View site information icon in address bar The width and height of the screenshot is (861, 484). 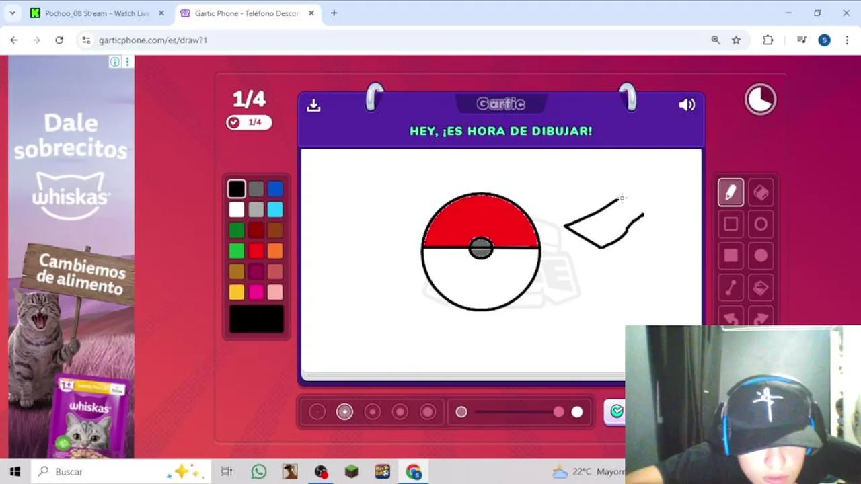point(86,40)
